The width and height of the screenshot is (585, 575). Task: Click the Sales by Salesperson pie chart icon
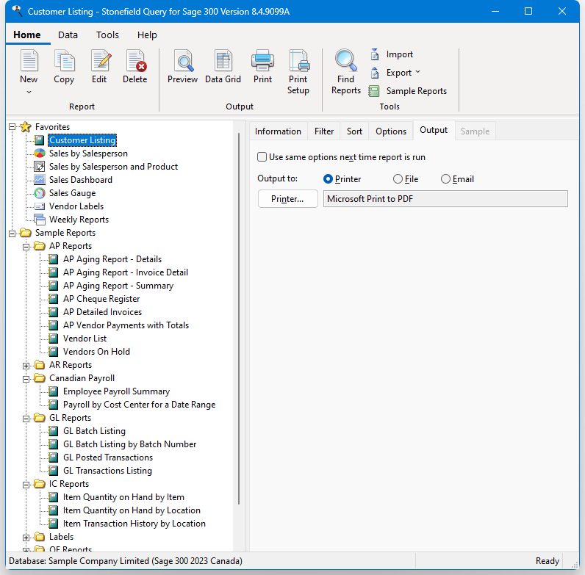click(40, 153)
